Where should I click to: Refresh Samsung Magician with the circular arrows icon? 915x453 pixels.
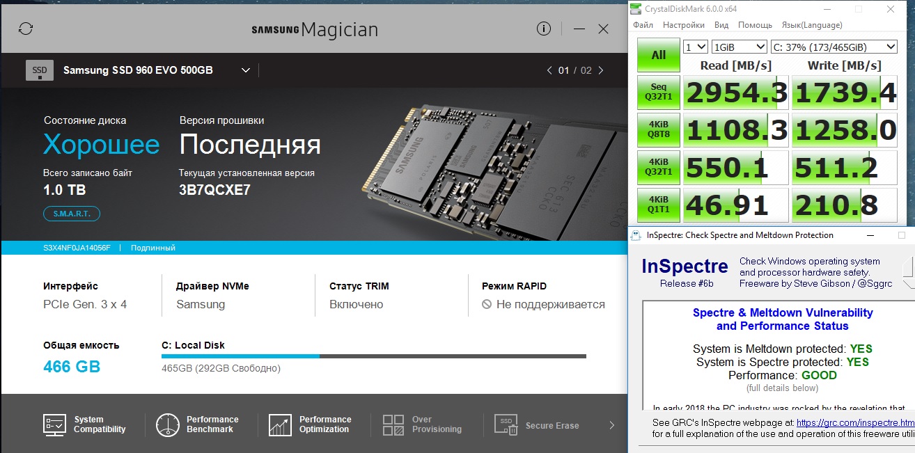coord(26,29)
